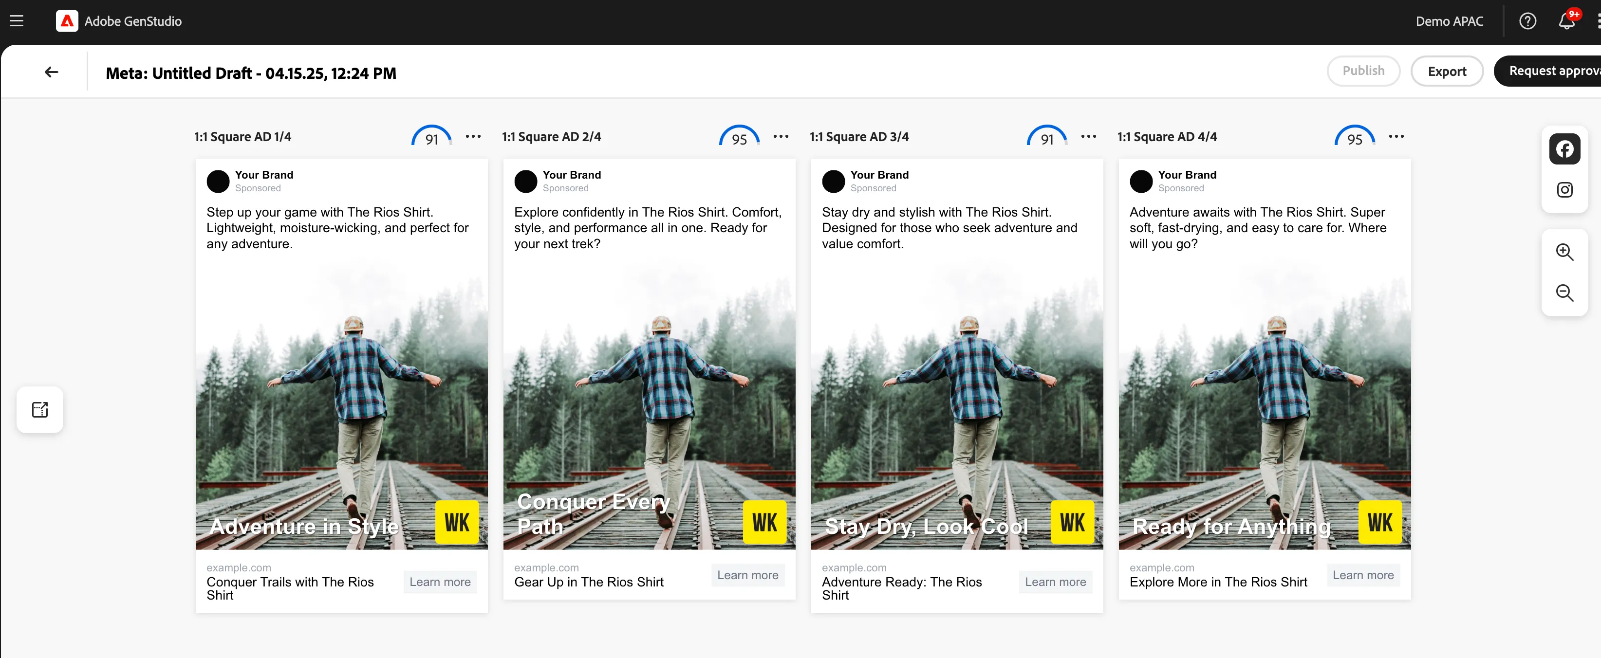Click Learn more on Explore More ad
Viewport: 1601px width, 658px height.
point(1363,575)
